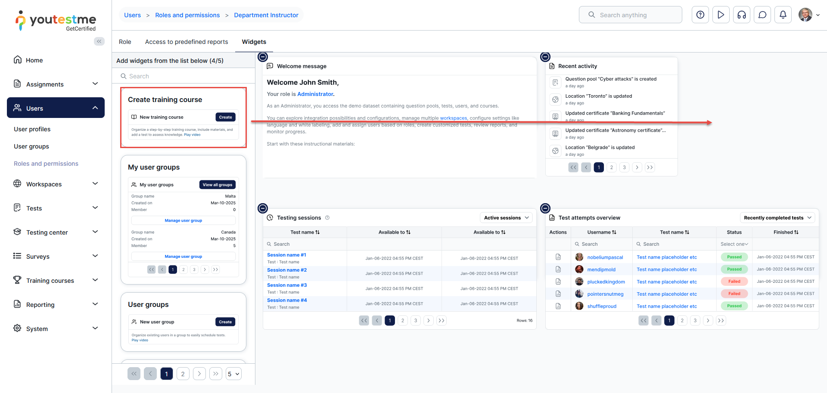The height and width of the screenshot is (393, 827).
Task: Open the notifications bell
Action: point(783,15)
